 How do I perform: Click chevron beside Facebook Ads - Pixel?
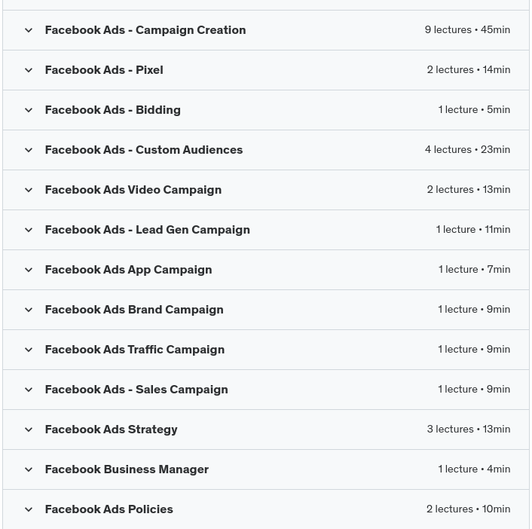coord(29,70)
